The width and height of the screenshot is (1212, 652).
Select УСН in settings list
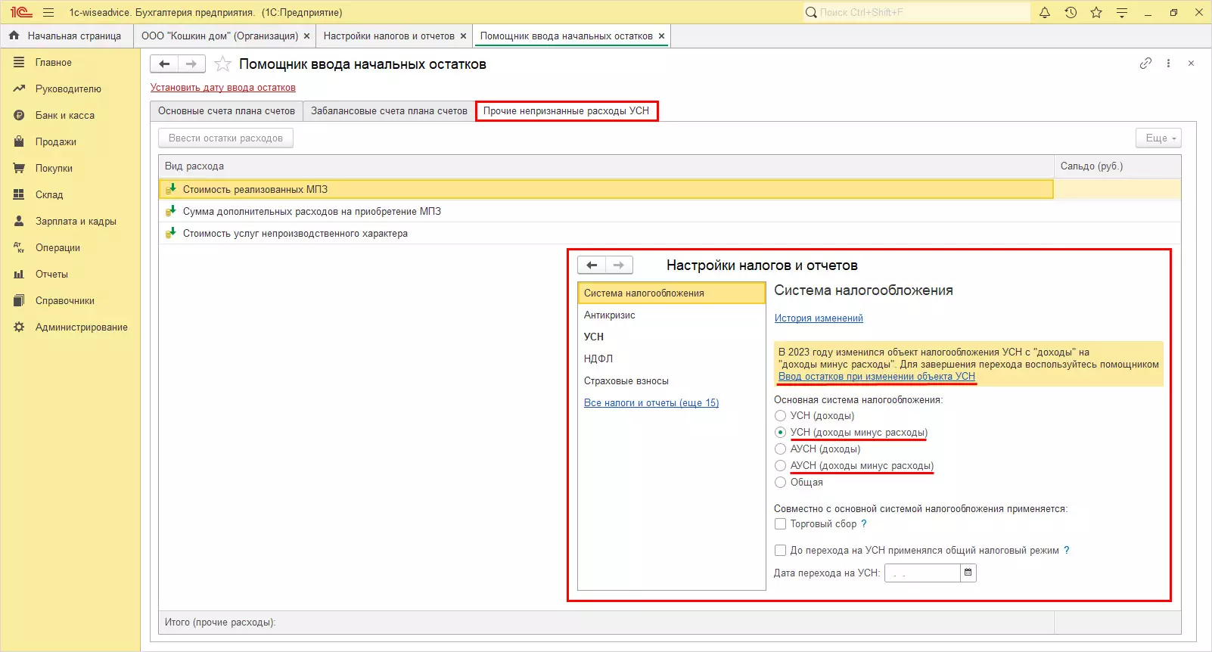(672, 337)
